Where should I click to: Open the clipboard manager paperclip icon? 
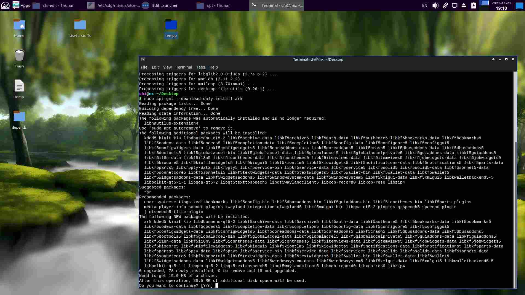[x=445, y=5]
